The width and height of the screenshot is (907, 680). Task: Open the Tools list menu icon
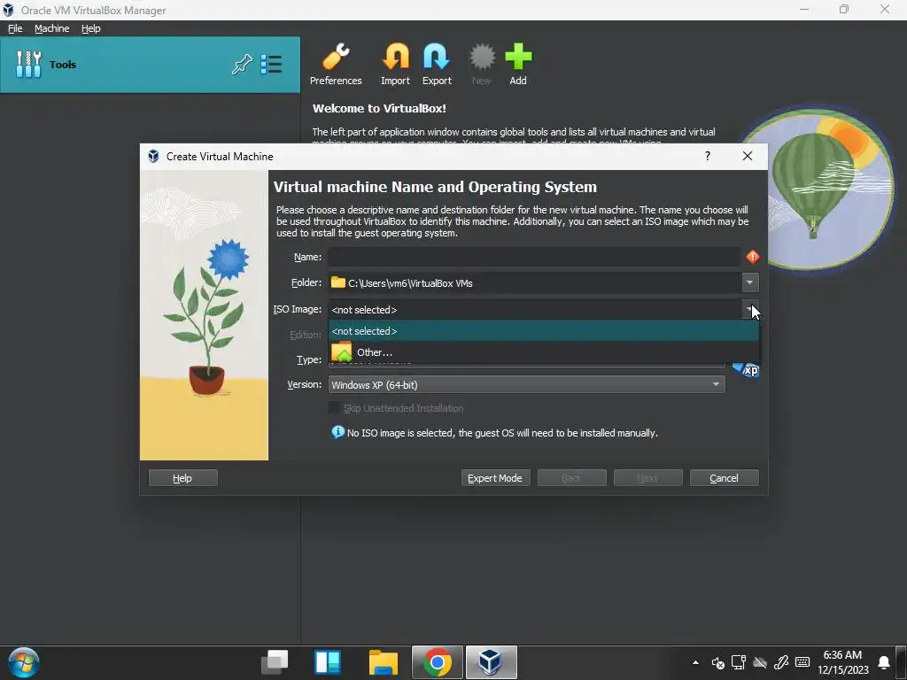271,64
